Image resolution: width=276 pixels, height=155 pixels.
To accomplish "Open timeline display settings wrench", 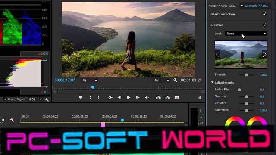I will point(12,120).
